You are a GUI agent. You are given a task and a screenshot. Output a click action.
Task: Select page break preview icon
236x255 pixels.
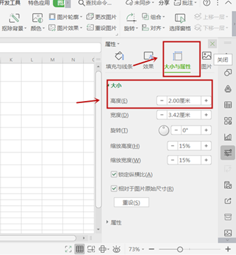pyautogui.click(x=91, y=249)
